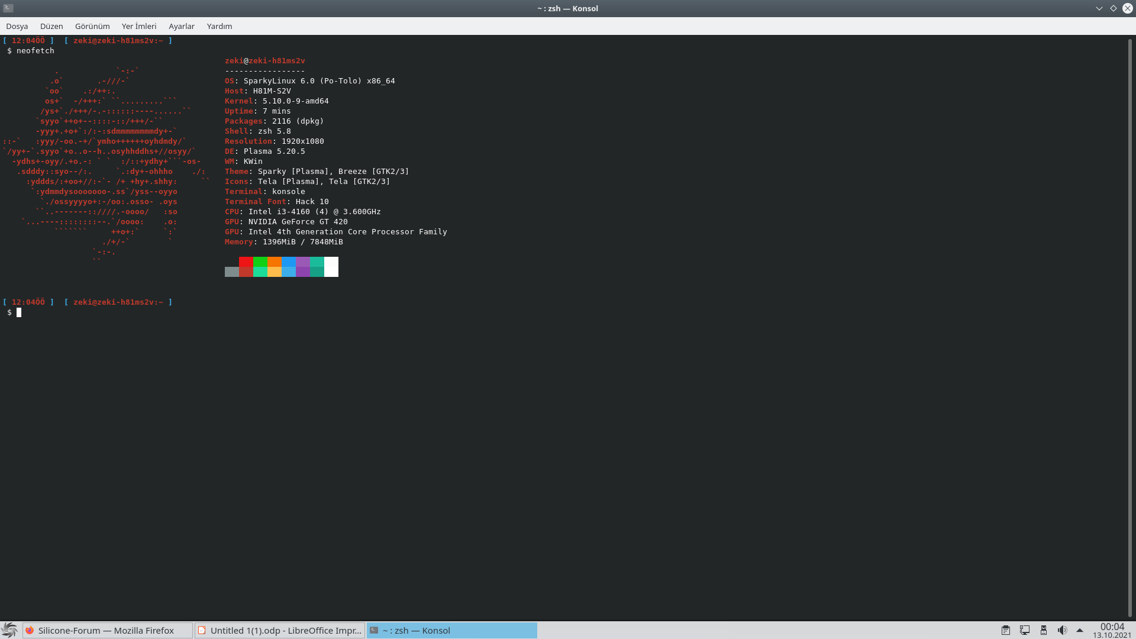1136x639 pixels.
Task: Click the bright orange block in top palette row
Action: pyautogui.click(x=275, y=262)
